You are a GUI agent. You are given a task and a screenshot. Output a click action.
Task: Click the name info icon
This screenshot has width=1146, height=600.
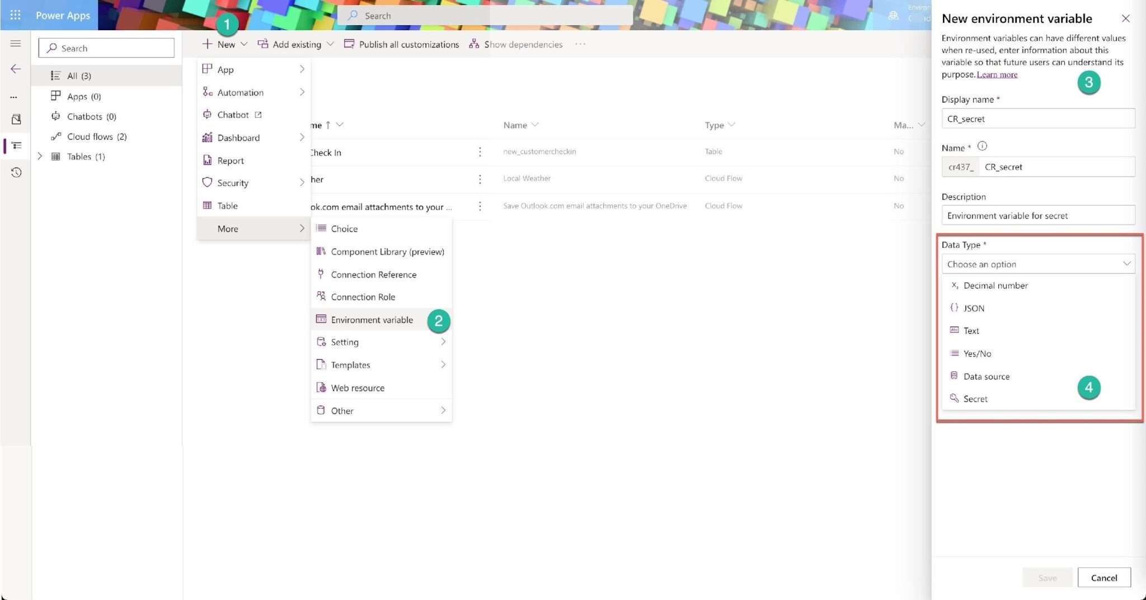pos(982,147)
